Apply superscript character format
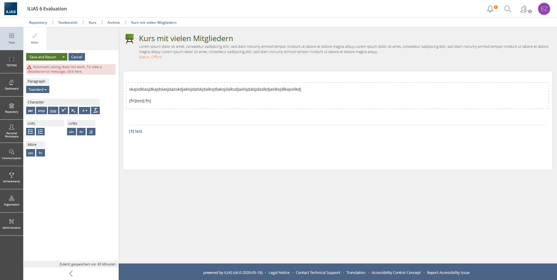557x280 pixels. 63,110
